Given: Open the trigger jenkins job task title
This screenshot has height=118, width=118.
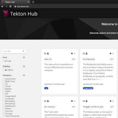Looking at the screenshot, I should click(x=93, y=107).
